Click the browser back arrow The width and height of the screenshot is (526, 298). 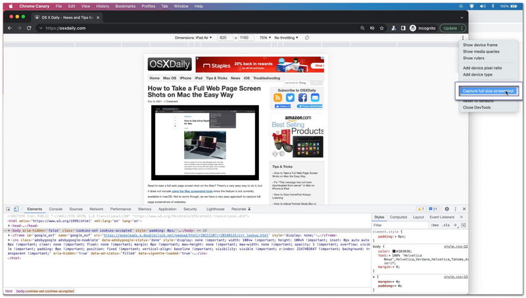point(10,28)
